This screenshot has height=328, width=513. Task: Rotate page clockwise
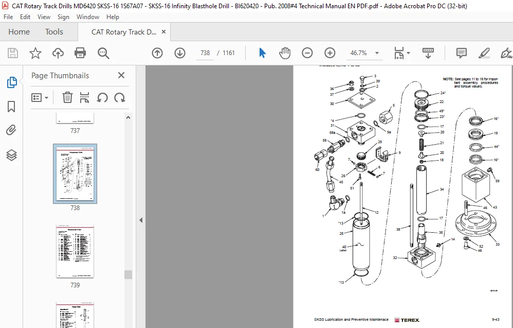pos(119,98)
